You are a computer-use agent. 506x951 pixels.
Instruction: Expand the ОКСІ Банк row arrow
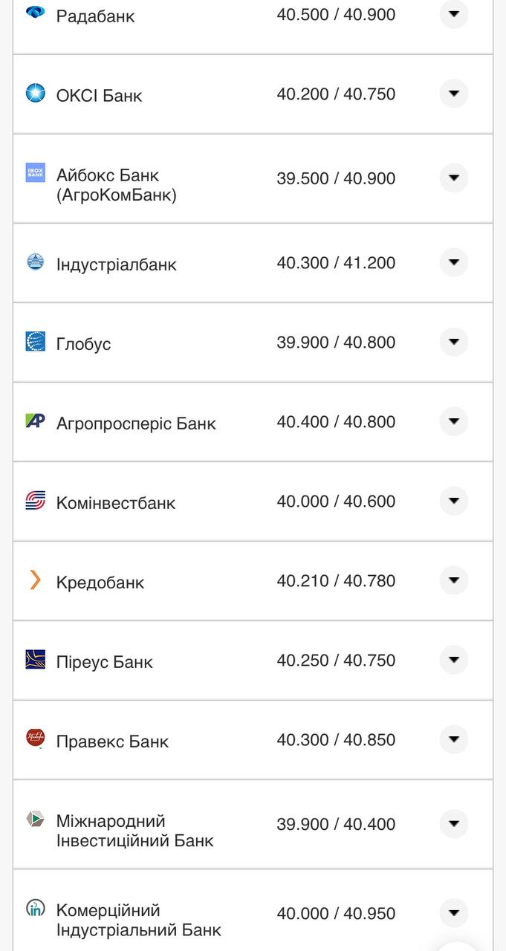pos(453,94)
